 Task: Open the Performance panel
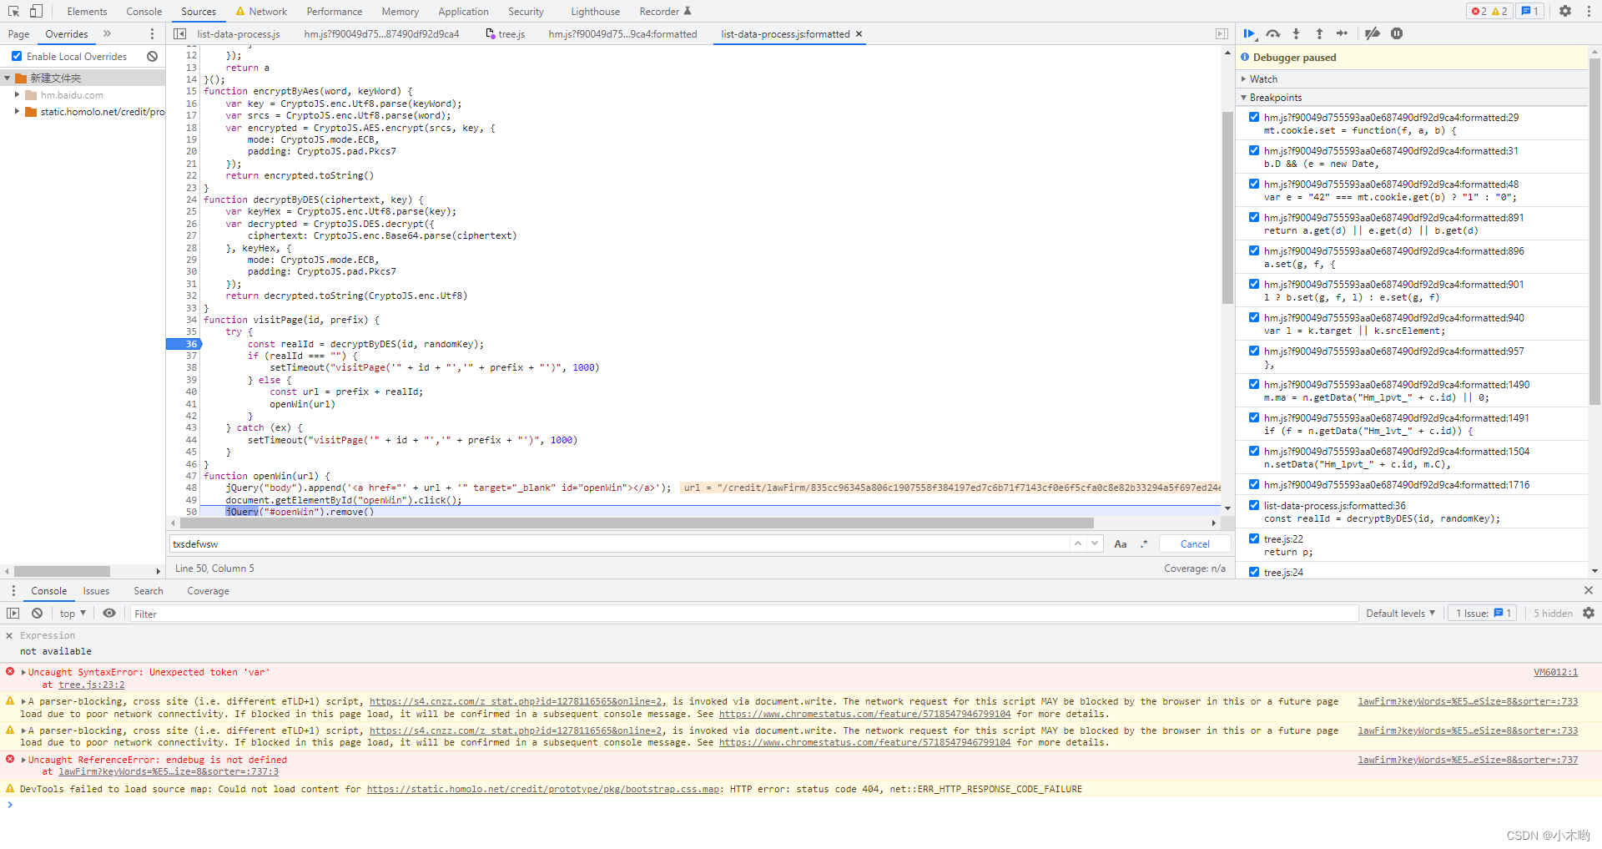(334, 12)
